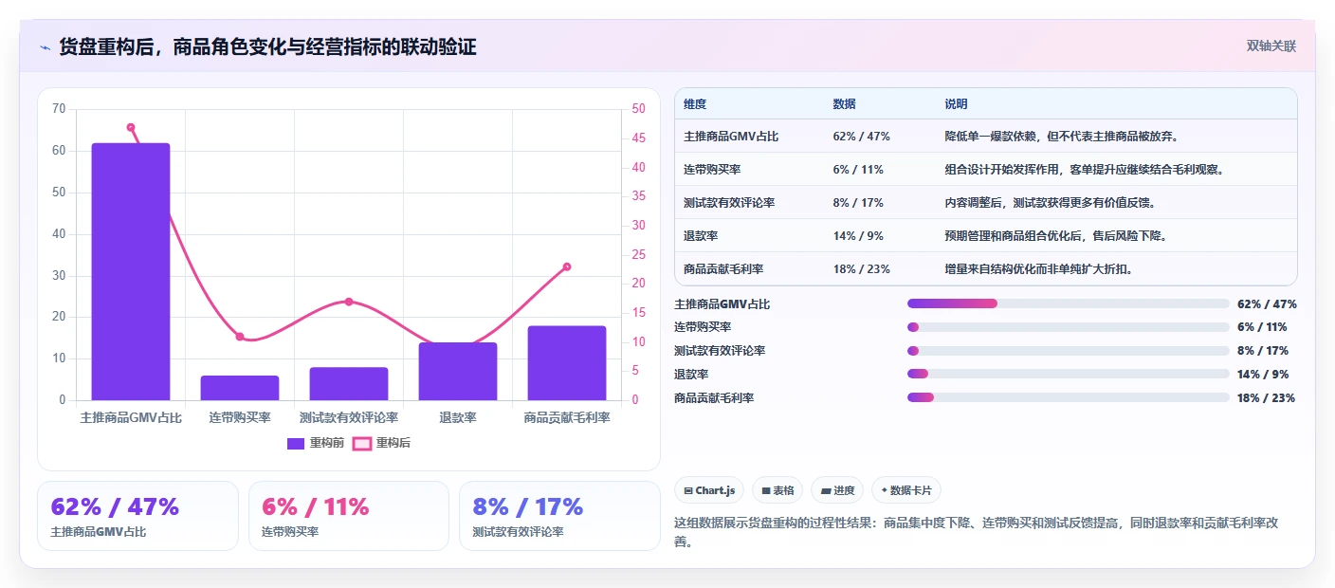Click the 6% / 11% data card
The height and width of the screenshot is (588, 1335).
(x=349, y=516)
